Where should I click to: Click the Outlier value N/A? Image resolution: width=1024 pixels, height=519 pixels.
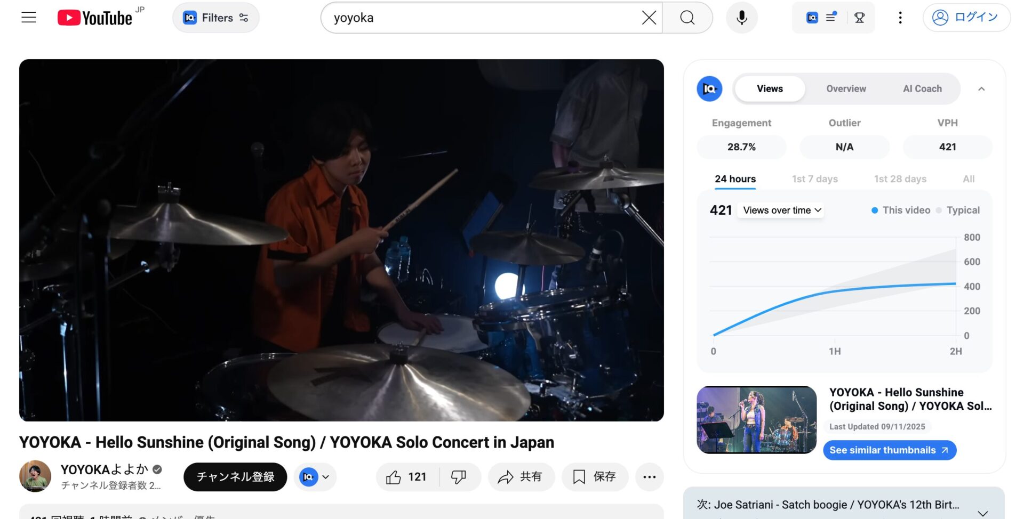[844, 147]
